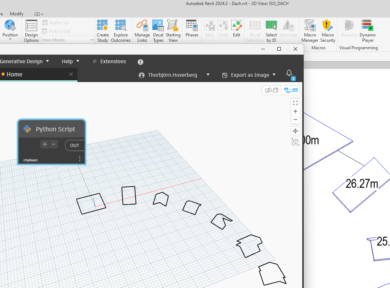The height and width of the screenshot is (288, 390).
Task: Open Decal Types
Action: click(x=158, y=30)
